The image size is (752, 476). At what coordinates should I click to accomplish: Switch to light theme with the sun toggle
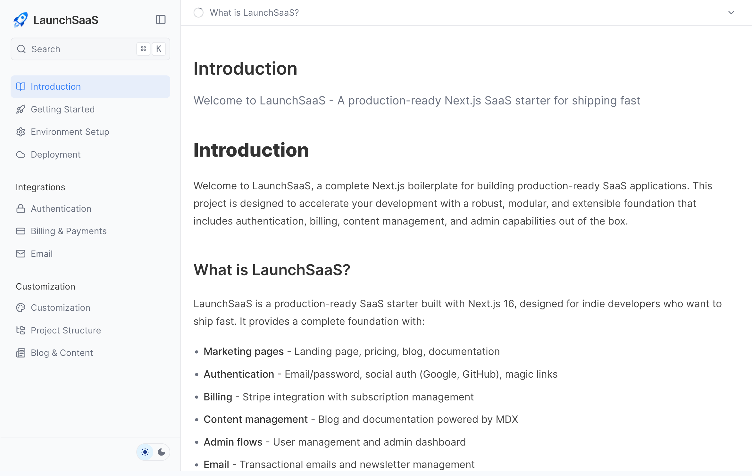pos(145,452)
